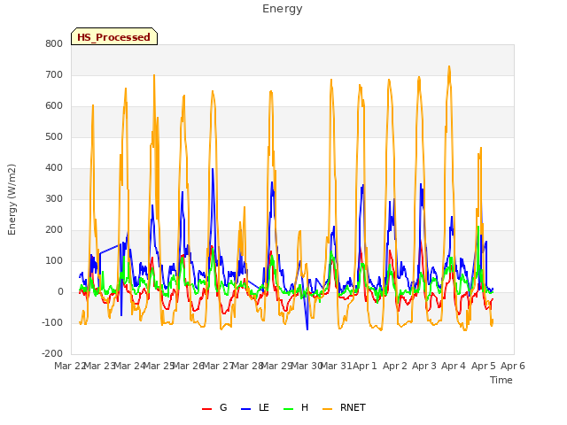
Task: Click the 400 y-axis tick value
Action: (x=54, y=168)
